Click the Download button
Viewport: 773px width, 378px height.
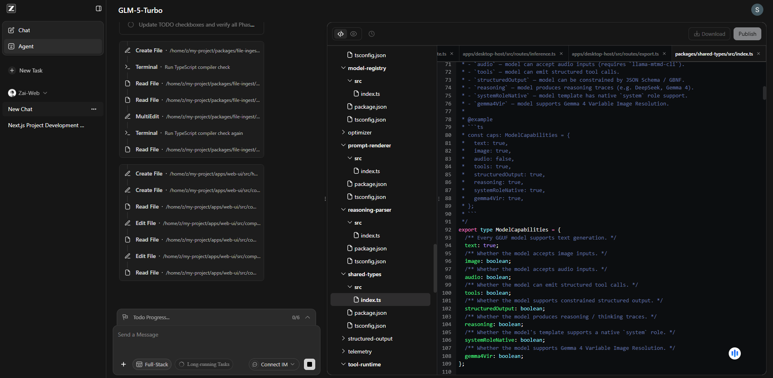pyautogui.click(x=709, y=34)
